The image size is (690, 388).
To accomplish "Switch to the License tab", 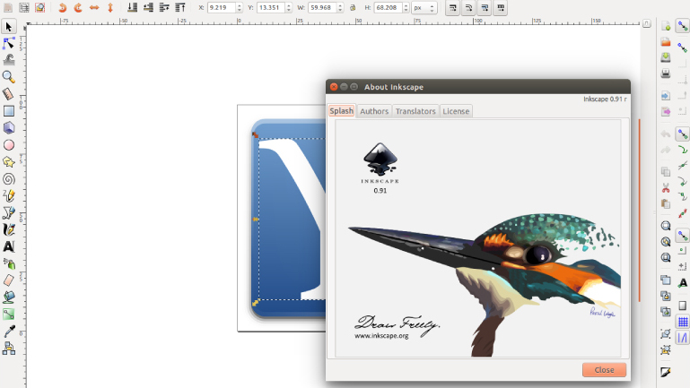I will point(456,111).
